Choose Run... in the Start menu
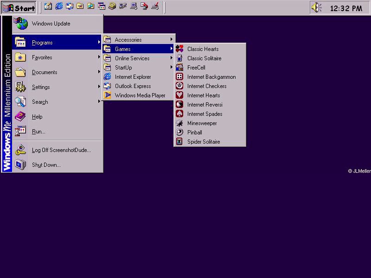The image size is (371, 278). pyautogui.click(x=58, y=132)
